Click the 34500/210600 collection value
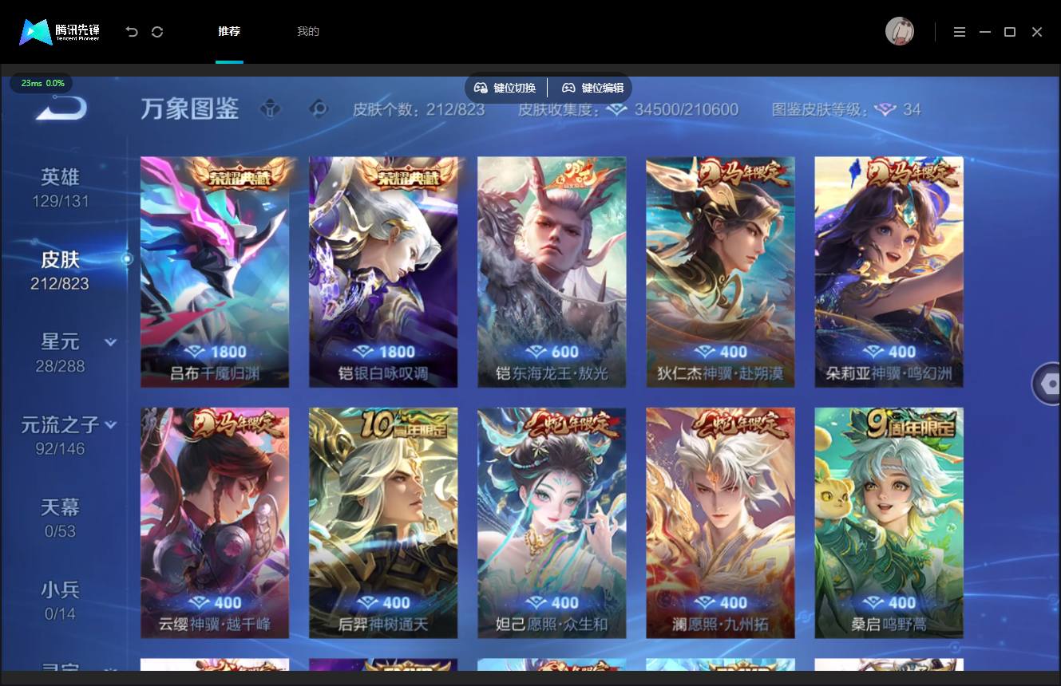Screen dimensions: 1061x686 click(687, 109)
